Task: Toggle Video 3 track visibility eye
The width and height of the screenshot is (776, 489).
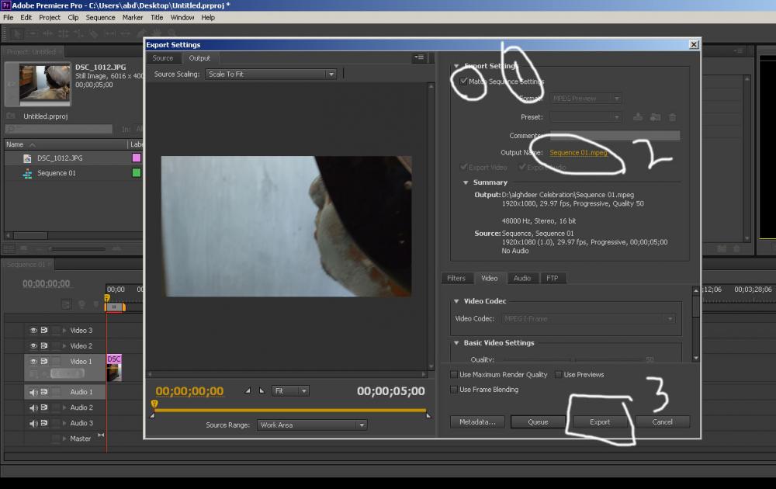Action: [x=33, y=330]
